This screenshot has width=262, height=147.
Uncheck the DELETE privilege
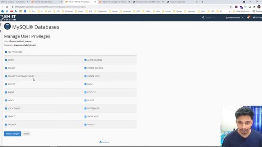pyautogui.click(x=6, y=85)
